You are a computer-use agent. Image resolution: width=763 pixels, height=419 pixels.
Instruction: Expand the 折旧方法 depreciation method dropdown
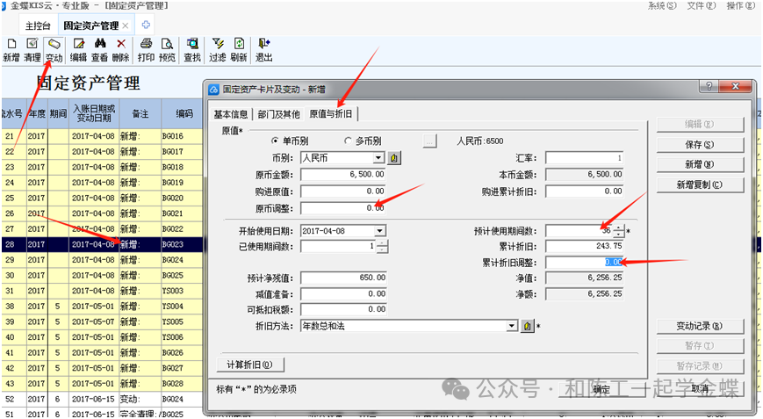point(513,326)
